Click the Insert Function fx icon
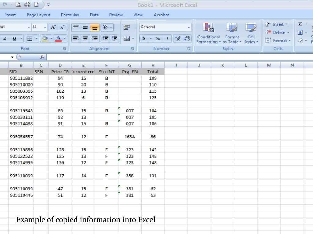313x234 pixels. click(x=42, y=57)
